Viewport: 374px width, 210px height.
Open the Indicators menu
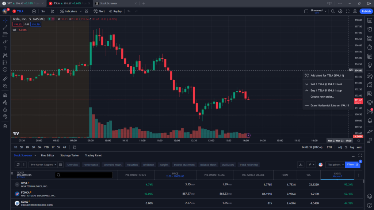pyautogui.click(x=68, y=11)
